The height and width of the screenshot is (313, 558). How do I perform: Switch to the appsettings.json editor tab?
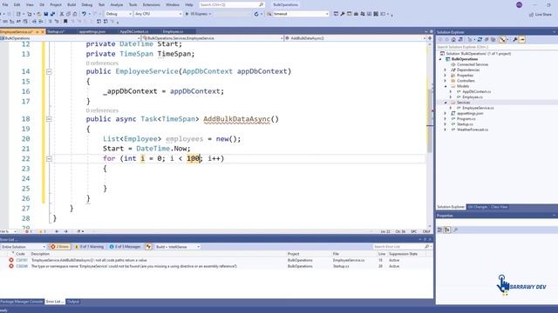click(x=92, y=31)
